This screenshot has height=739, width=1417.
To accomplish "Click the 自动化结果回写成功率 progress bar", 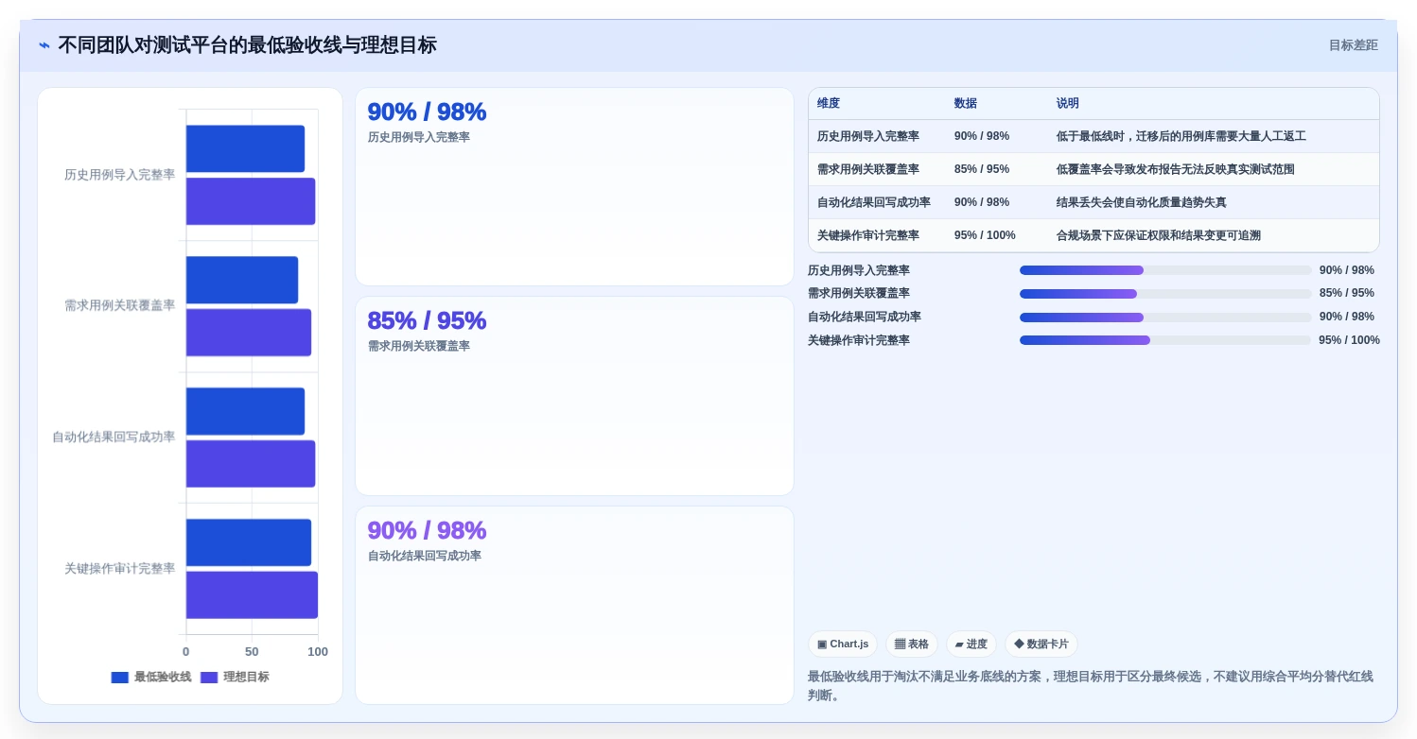I will coord(1165,318).
